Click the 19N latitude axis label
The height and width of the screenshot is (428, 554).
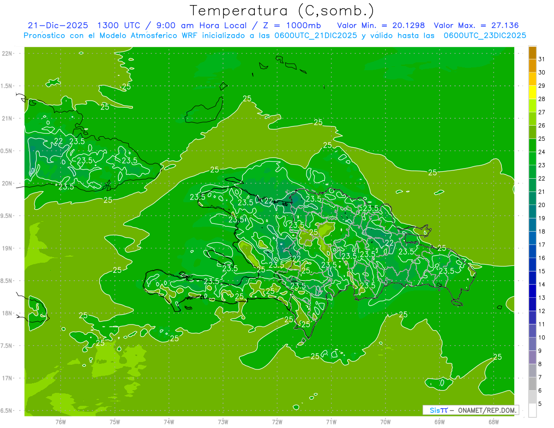coord(7,248)
